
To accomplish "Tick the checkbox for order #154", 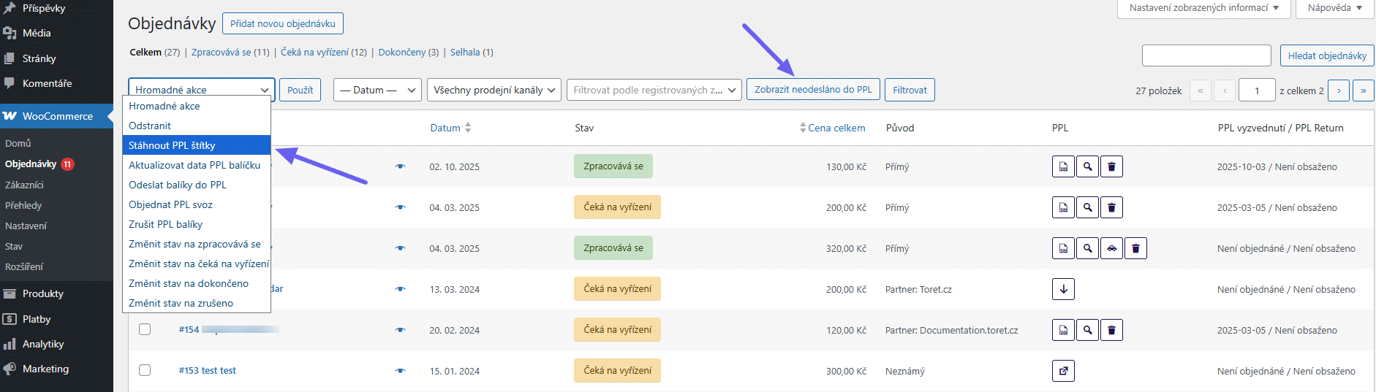I will pos(145,329).
